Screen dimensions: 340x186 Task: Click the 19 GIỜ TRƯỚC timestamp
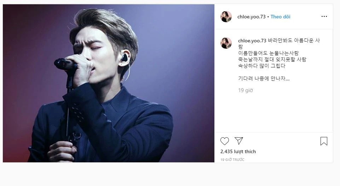232,160
